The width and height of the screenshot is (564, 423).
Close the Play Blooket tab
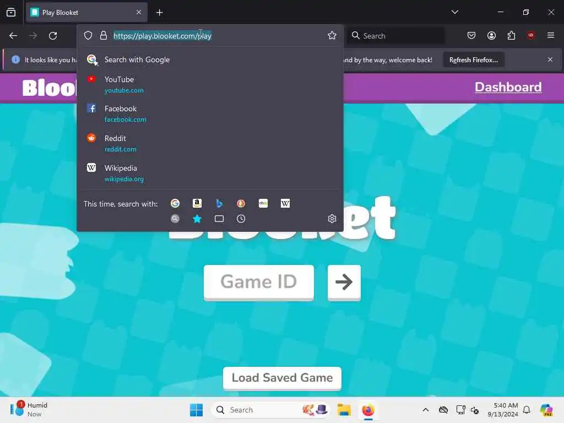[x=139, y=13]
